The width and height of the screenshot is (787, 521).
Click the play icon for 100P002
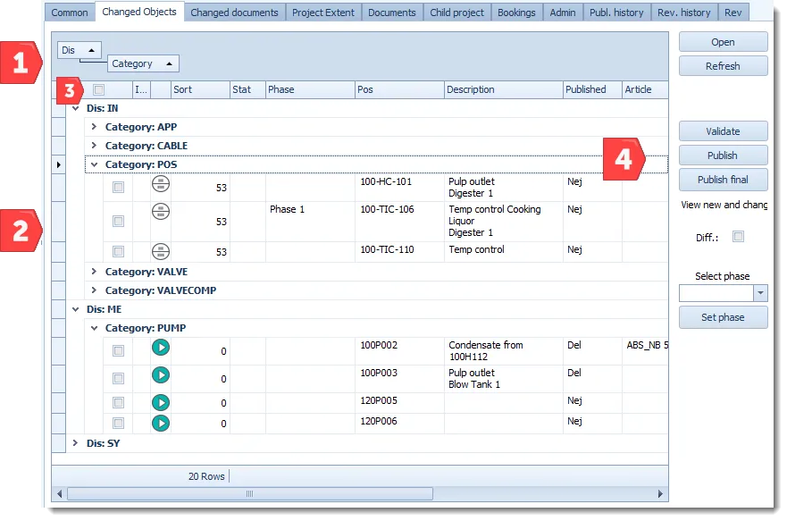161,348
